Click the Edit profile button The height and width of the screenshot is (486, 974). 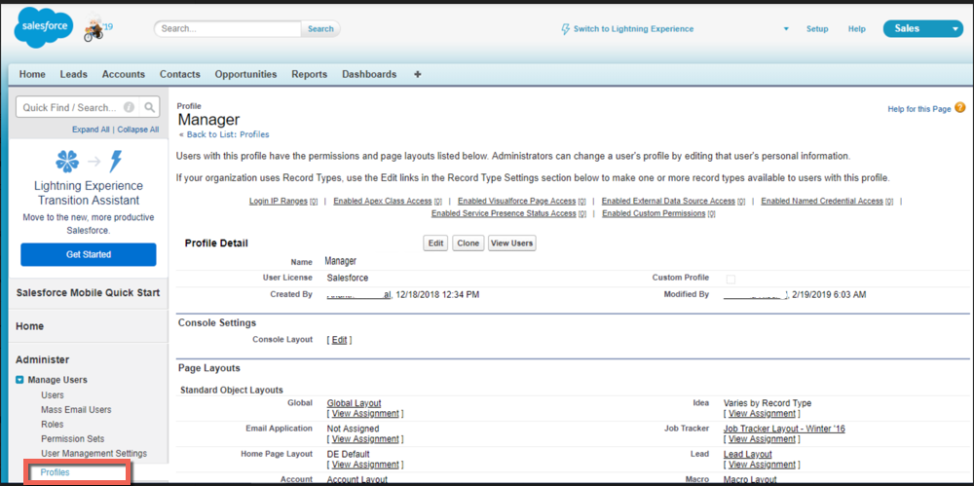436,243
